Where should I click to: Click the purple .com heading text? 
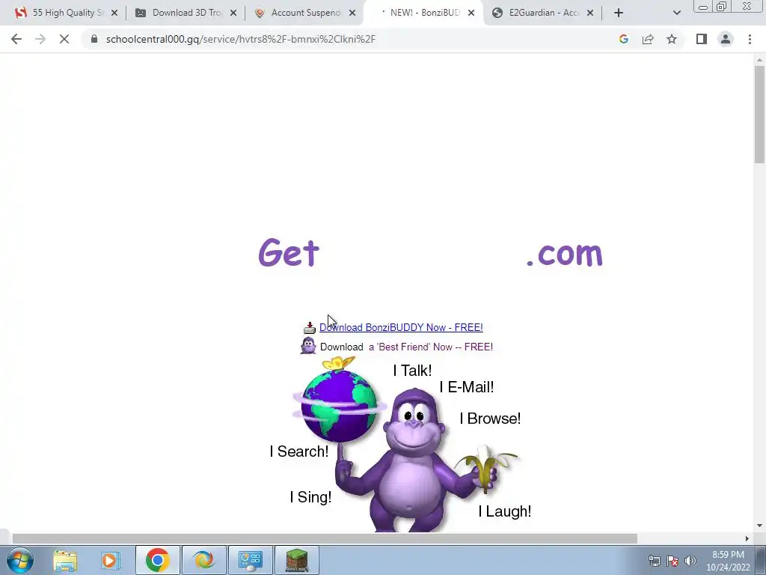click(x=565, y=254)
